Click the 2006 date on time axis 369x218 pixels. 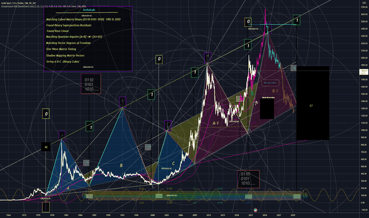[181, 215]
